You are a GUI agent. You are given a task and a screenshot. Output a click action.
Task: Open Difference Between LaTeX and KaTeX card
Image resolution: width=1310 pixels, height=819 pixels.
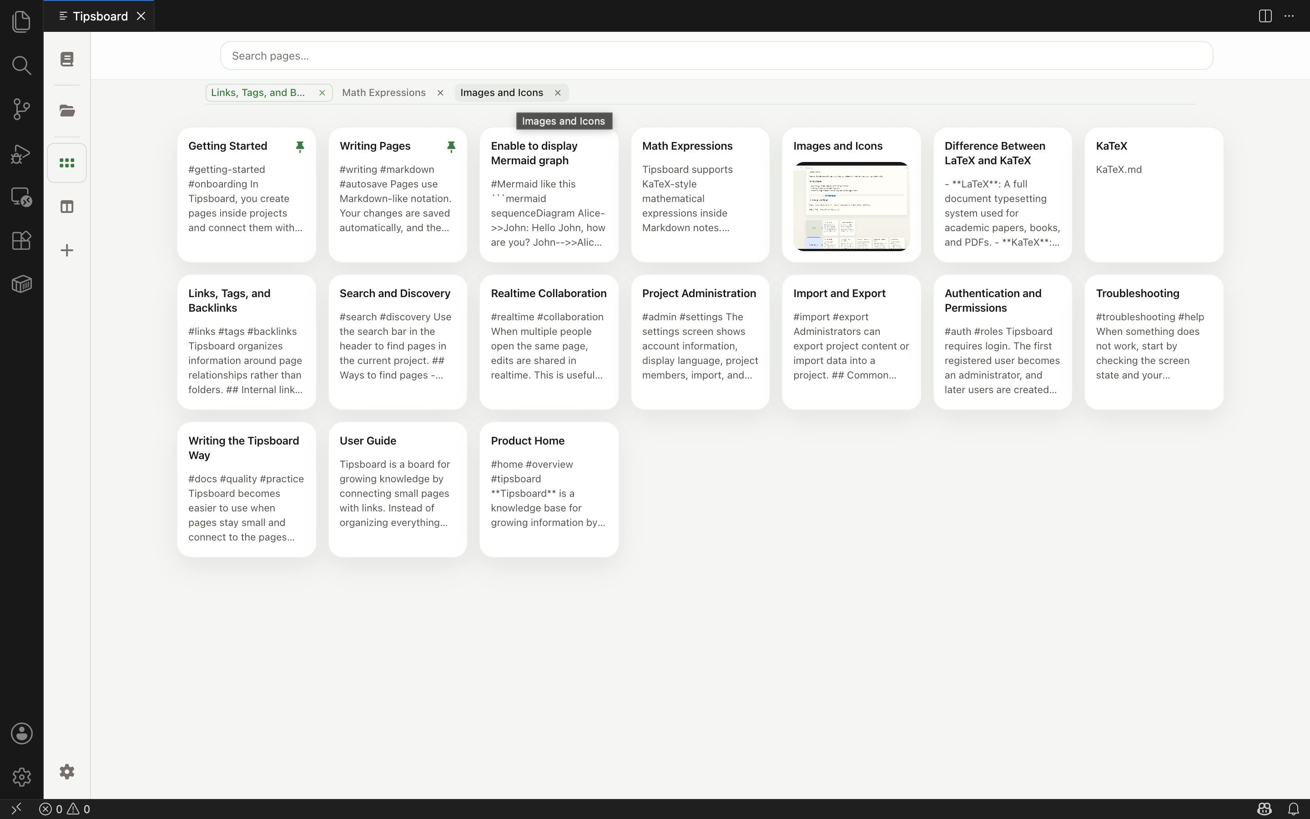tap(1003, 195)
